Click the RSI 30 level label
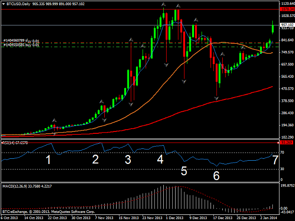Image resolution: width=295 pixels, height=221 pixels. (282, 169)
